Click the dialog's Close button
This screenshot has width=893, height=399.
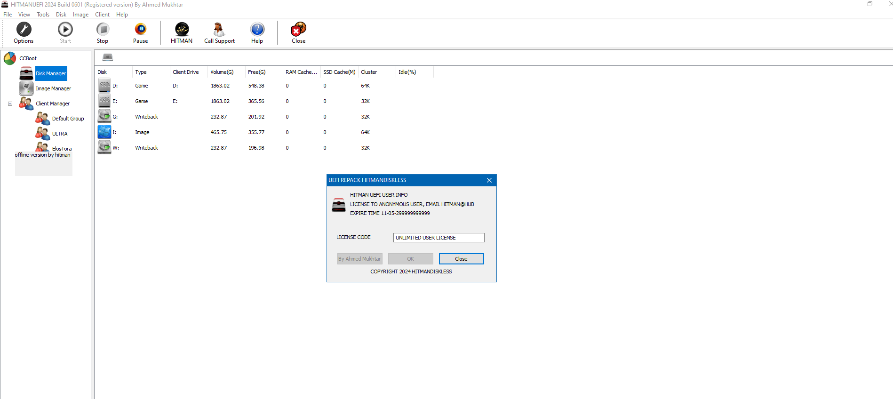point(461,259)
